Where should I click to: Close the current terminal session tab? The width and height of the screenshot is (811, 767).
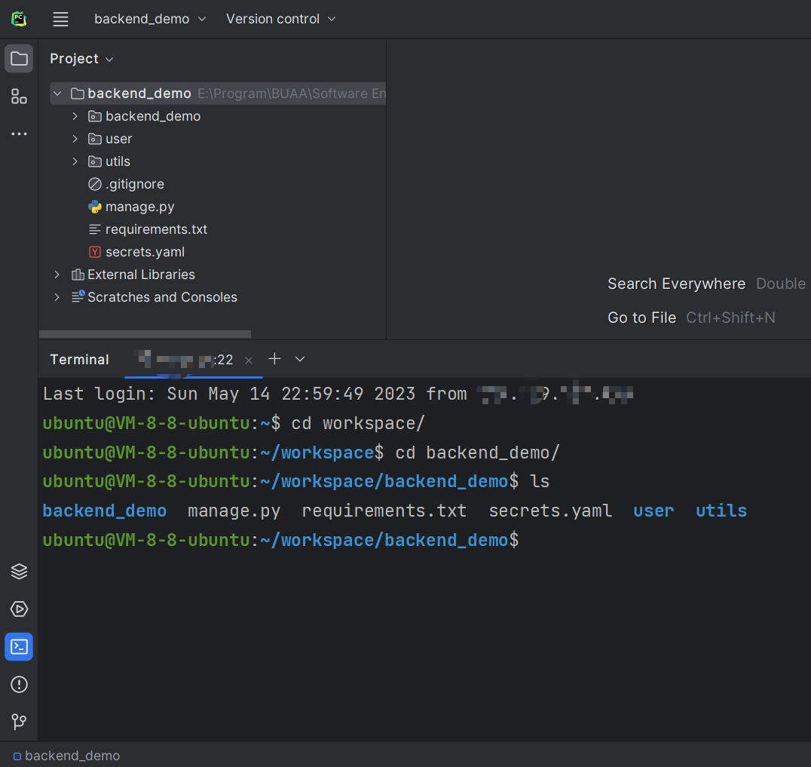click(x=249, y=360)
